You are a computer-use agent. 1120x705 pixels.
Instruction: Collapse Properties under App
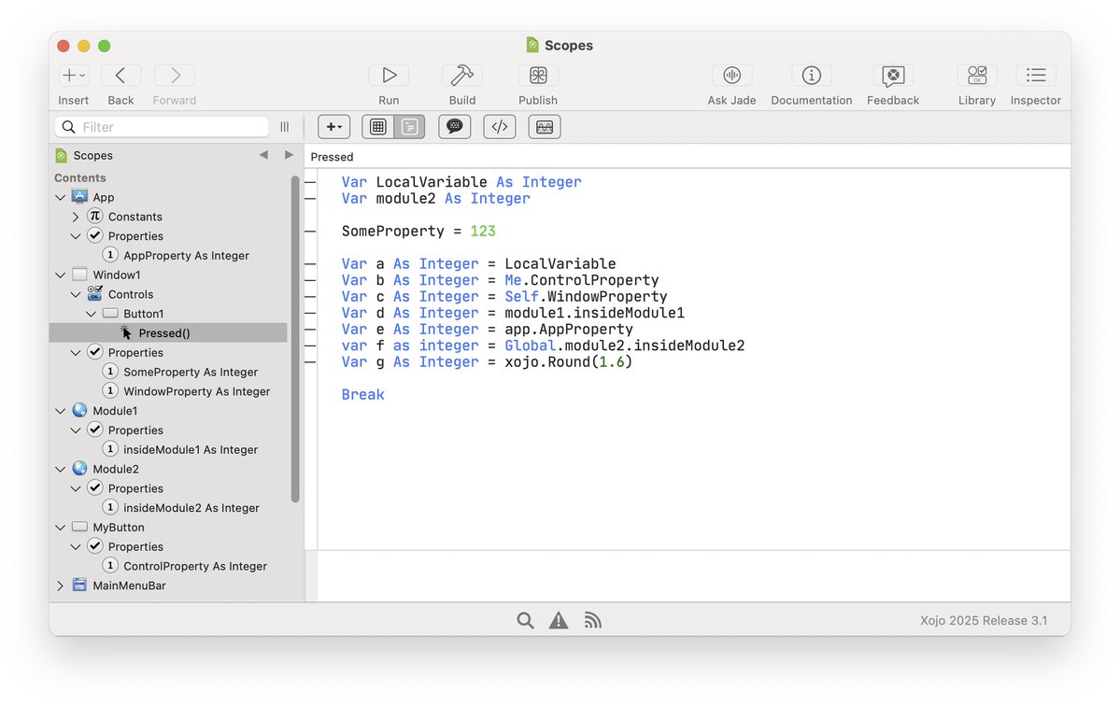(x=75, y=235)
